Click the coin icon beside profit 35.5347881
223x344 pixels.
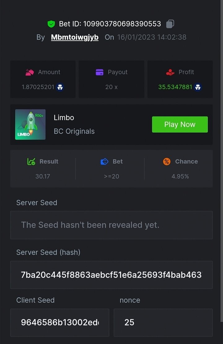pyautogui.click(x=198, y=87)
